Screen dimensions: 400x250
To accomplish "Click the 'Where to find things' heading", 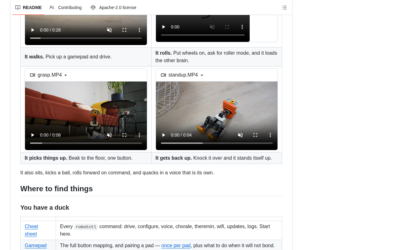I will (57, 189).
